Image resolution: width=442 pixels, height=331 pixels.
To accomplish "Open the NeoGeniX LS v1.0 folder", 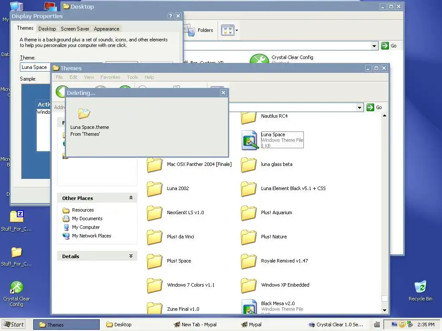I will coord(175,213).
